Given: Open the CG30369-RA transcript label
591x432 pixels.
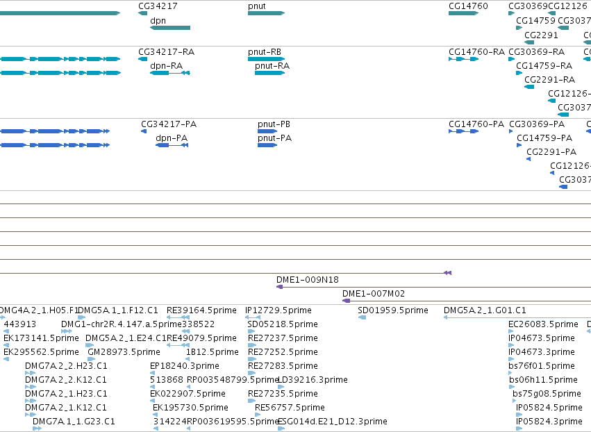Looking at the screenshot, I should [537, 52].
